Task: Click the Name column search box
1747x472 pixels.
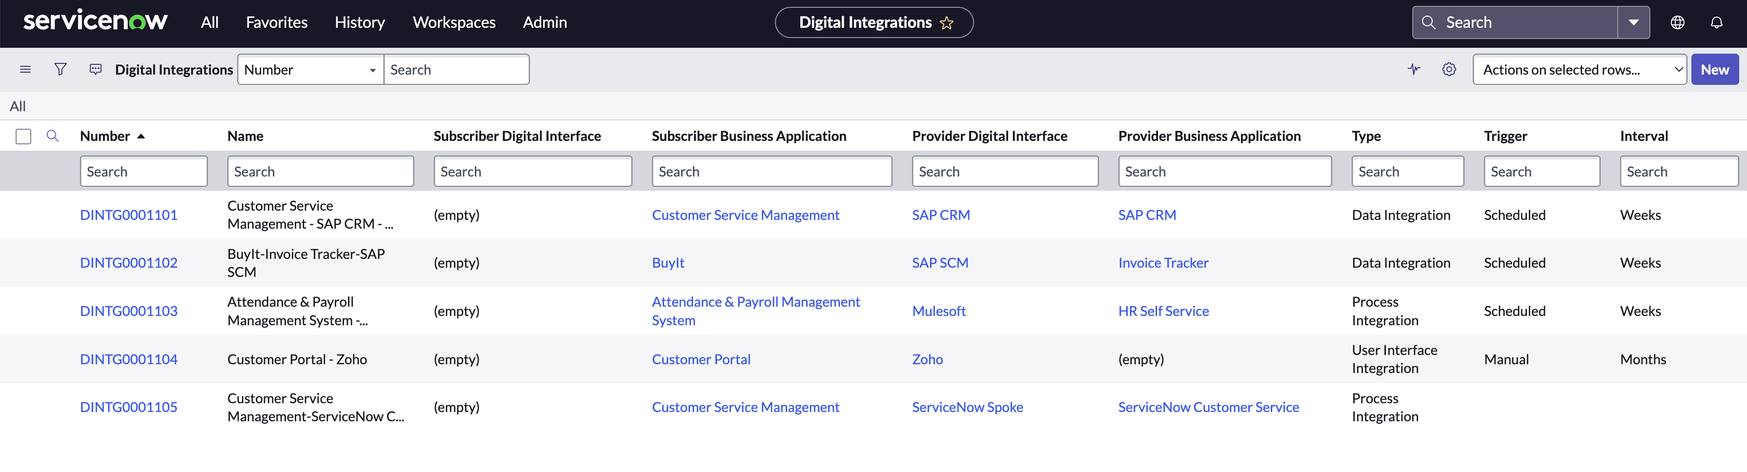Action: coord(321,171)
